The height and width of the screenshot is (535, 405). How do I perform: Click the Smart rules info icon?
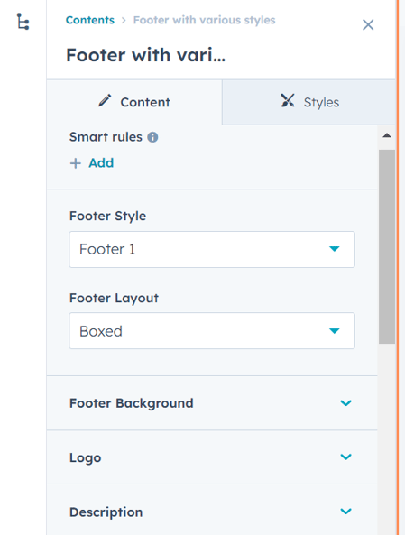pos(152,137)
